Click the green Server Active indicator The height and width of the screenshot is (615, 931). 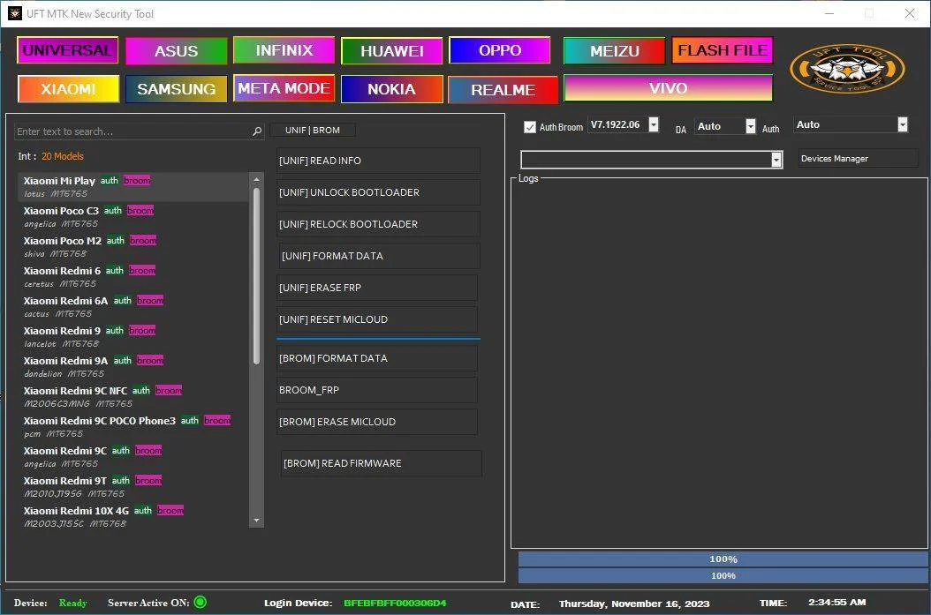point(201,603)
